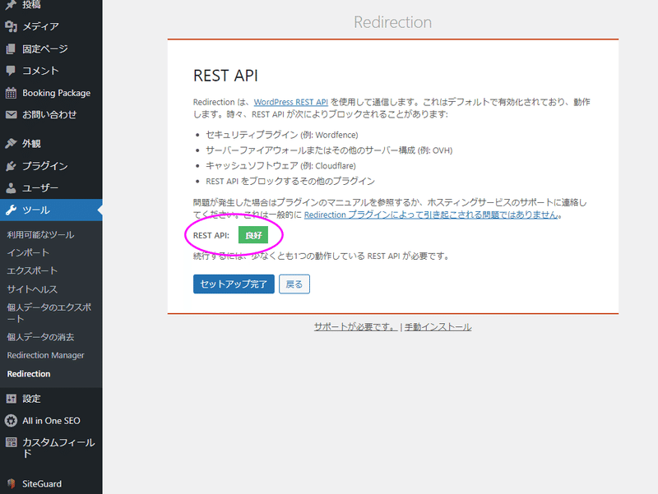
Task: Click the セットアップ完了 button
Action: (234, 284)
